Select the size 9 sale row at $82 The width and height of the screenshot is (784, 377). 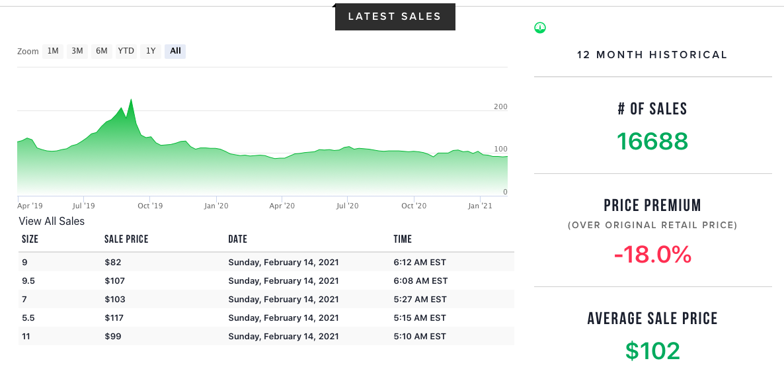pos(266,262)
